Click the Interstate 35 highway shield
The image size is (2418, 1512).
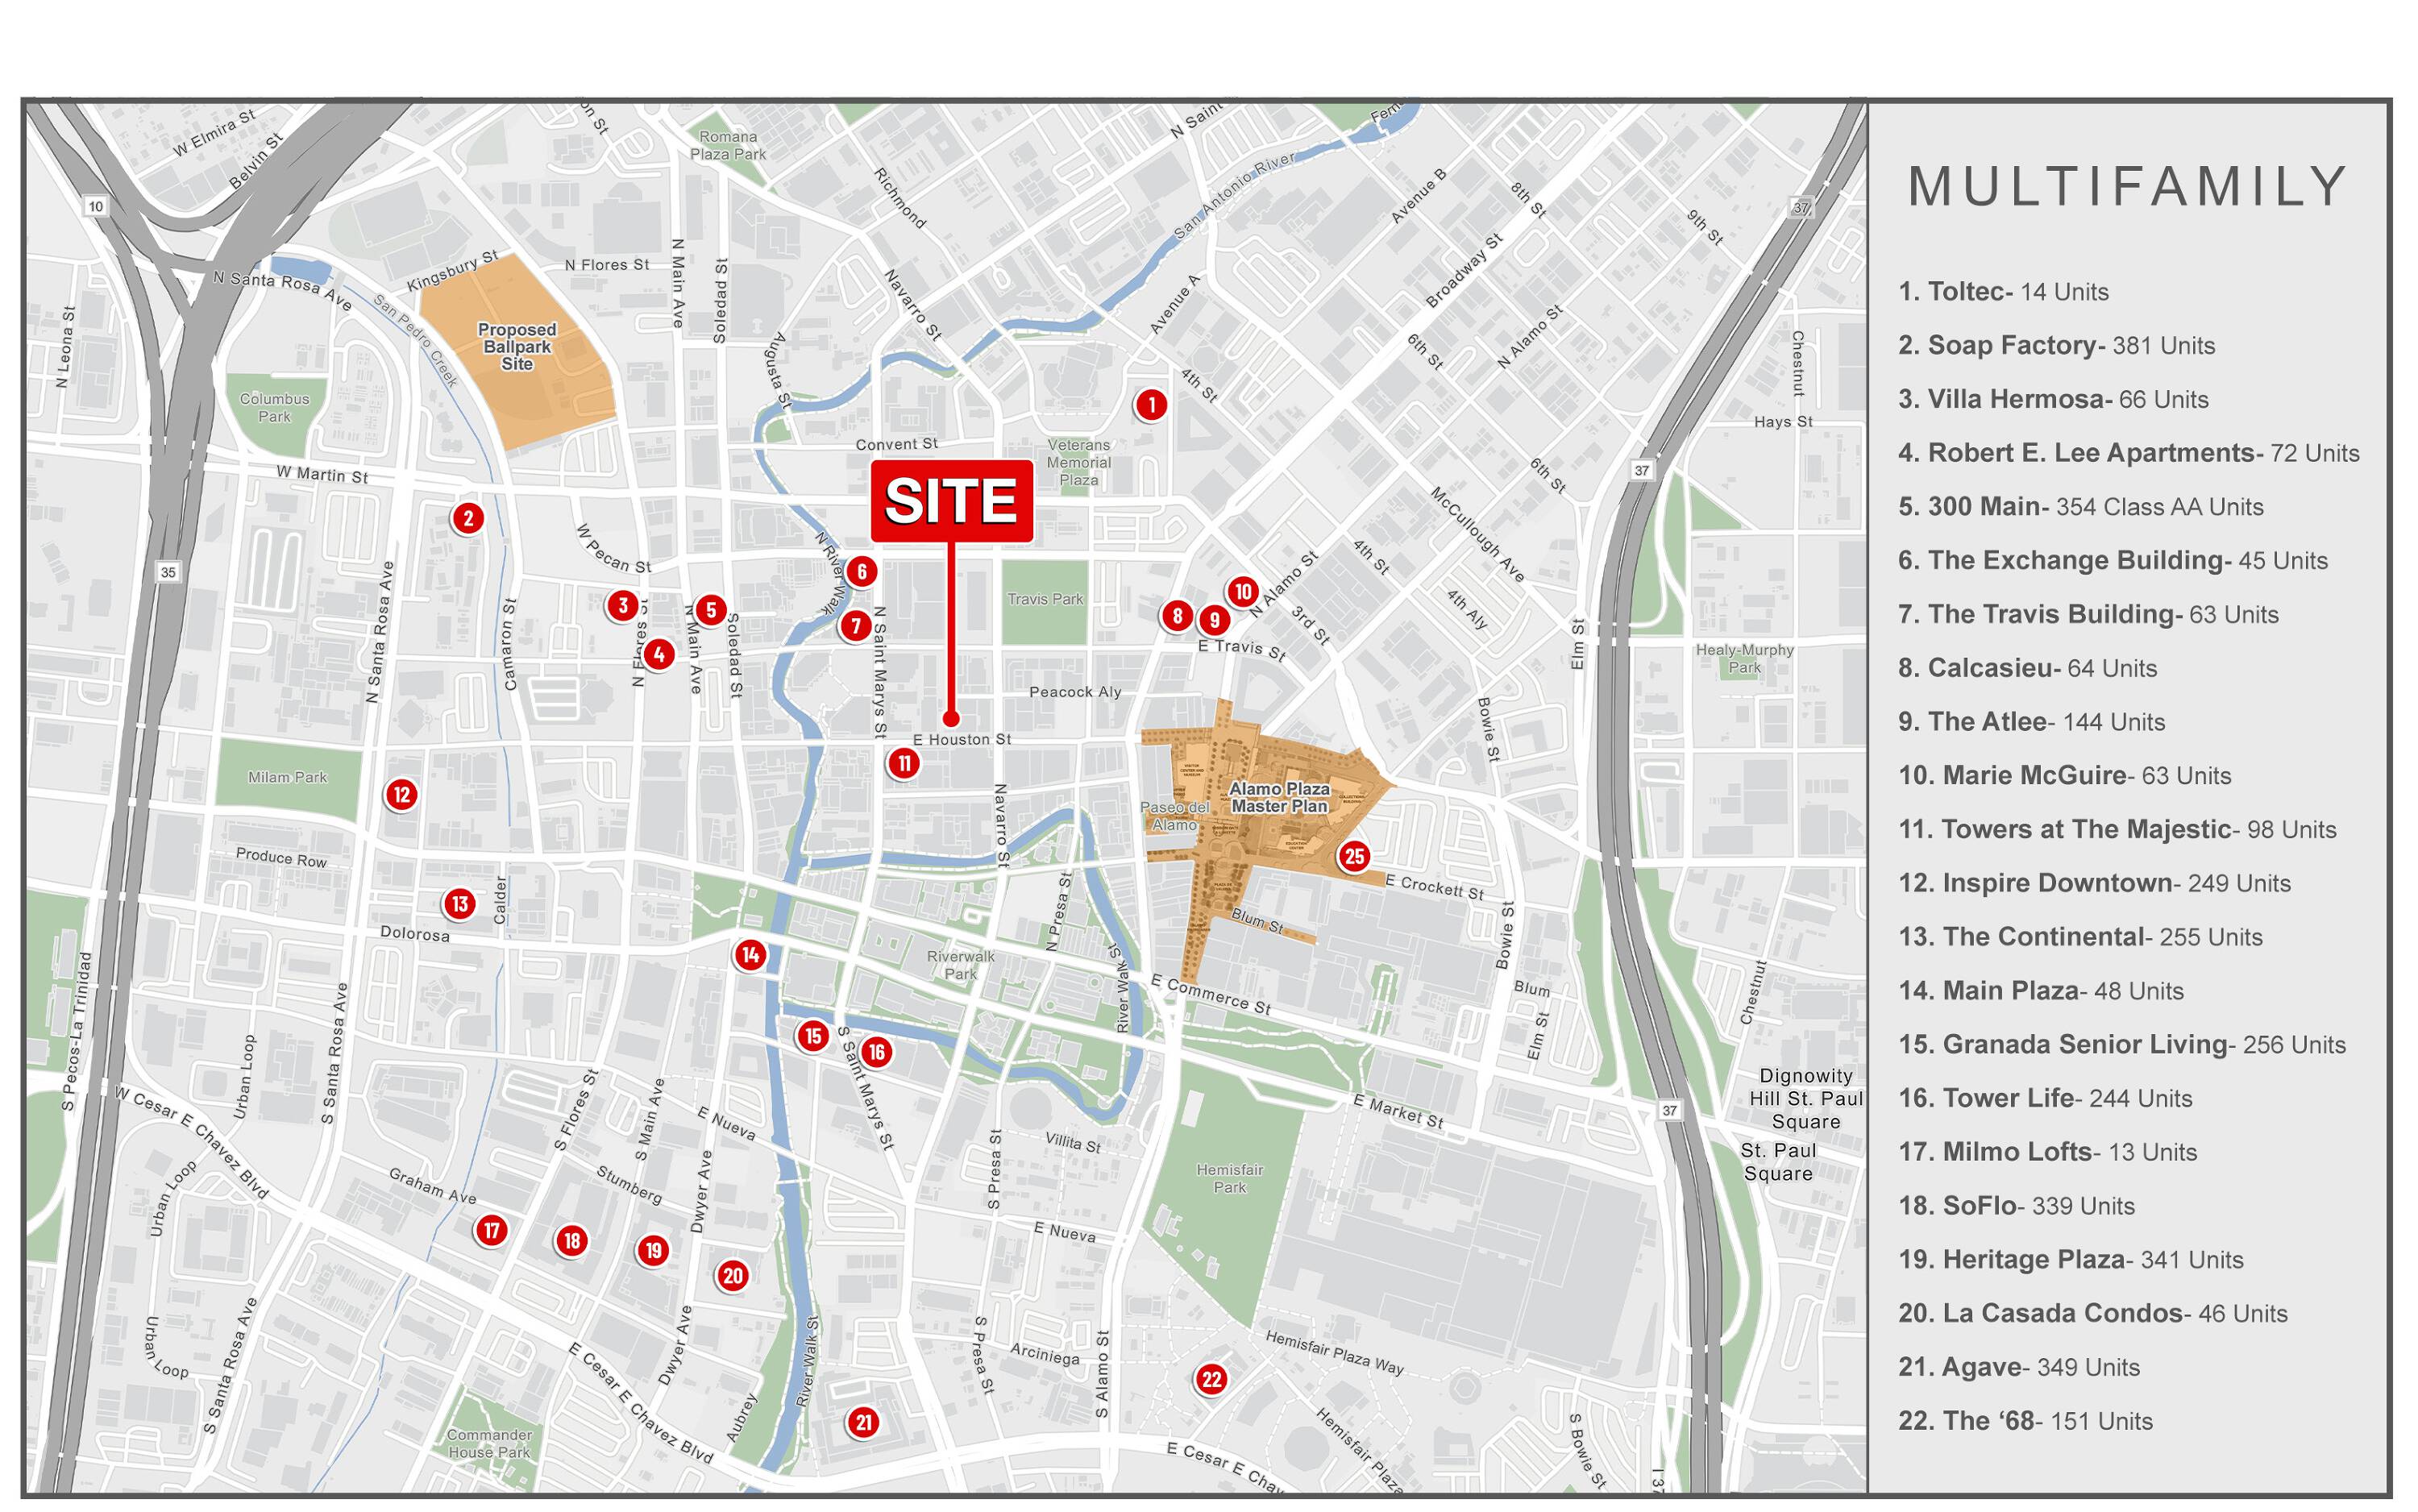tap(168, 573)
